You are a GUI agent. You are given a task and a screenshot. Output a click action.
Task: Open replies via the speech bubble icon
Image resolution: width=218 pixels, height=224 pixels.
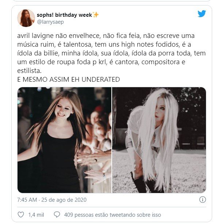click(x=57, y=215)
